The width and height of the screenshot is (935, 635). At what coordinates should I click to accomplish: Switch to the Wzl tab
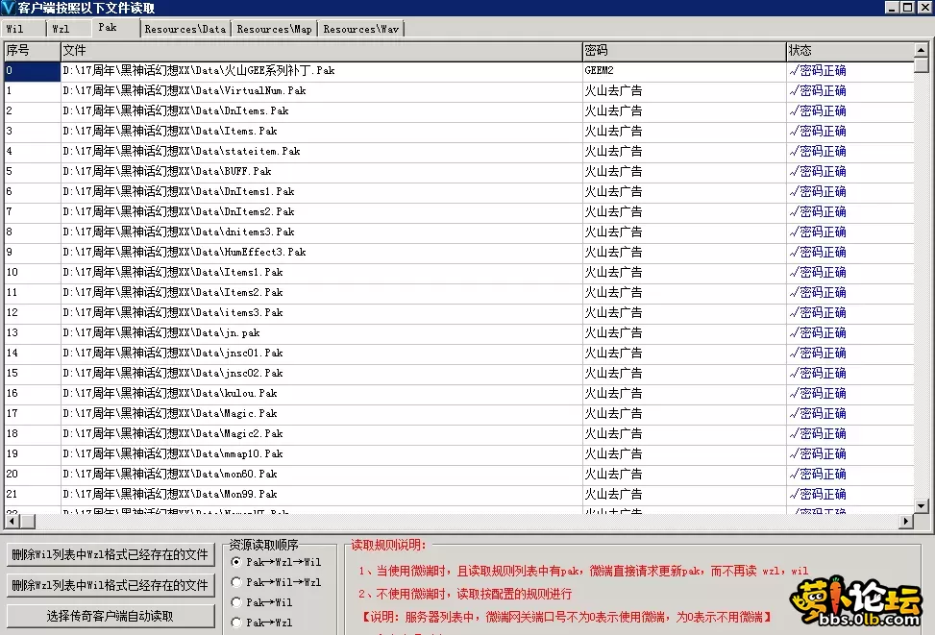68,29
